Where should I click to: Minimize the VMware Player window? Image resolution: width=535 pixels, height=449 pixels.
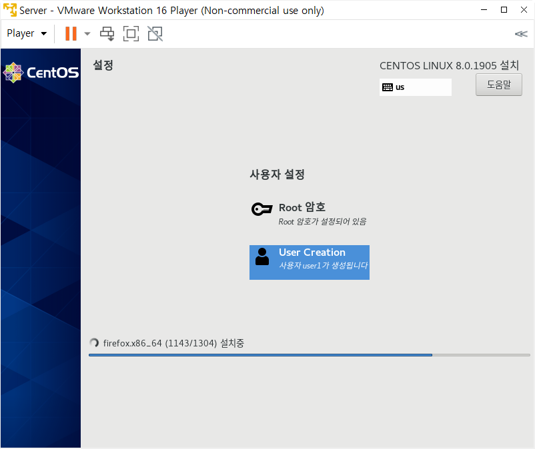tap(484, 10)
